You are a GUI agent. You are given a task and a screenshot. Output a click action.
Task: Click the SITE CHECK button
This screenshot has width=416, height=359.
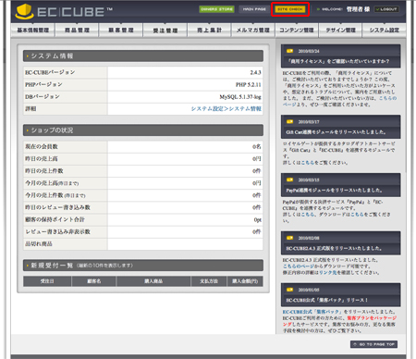(x=290, y=9)
